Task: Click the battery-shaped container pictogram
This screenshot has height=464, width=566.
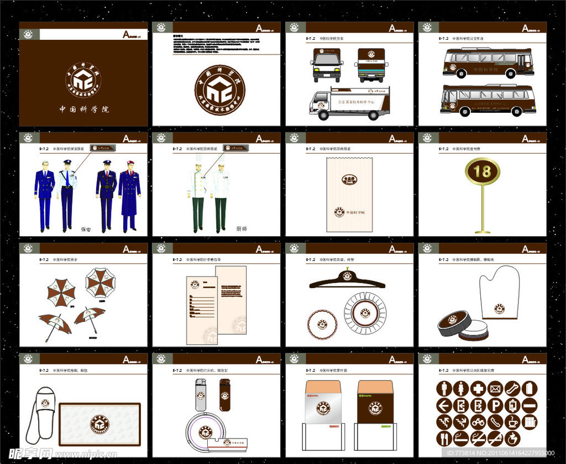Action: point(530,389)
